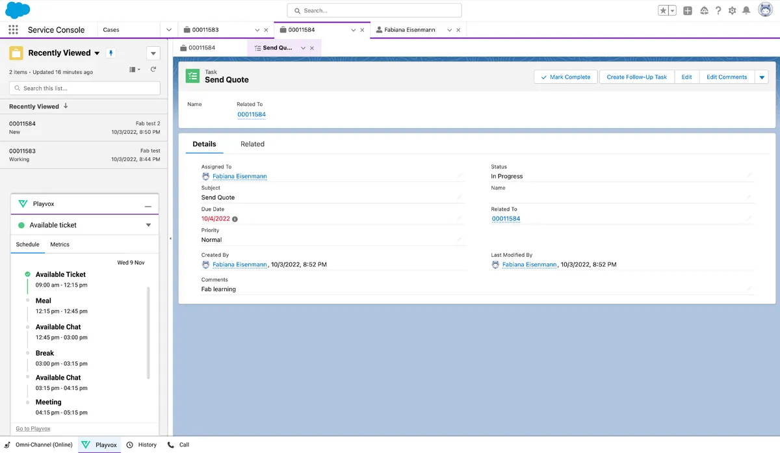Image resolution: width=780 pixels, height=453 pixels.
Task: Open Send Quote subtab actions chevron
Action: tap(303, 48)
